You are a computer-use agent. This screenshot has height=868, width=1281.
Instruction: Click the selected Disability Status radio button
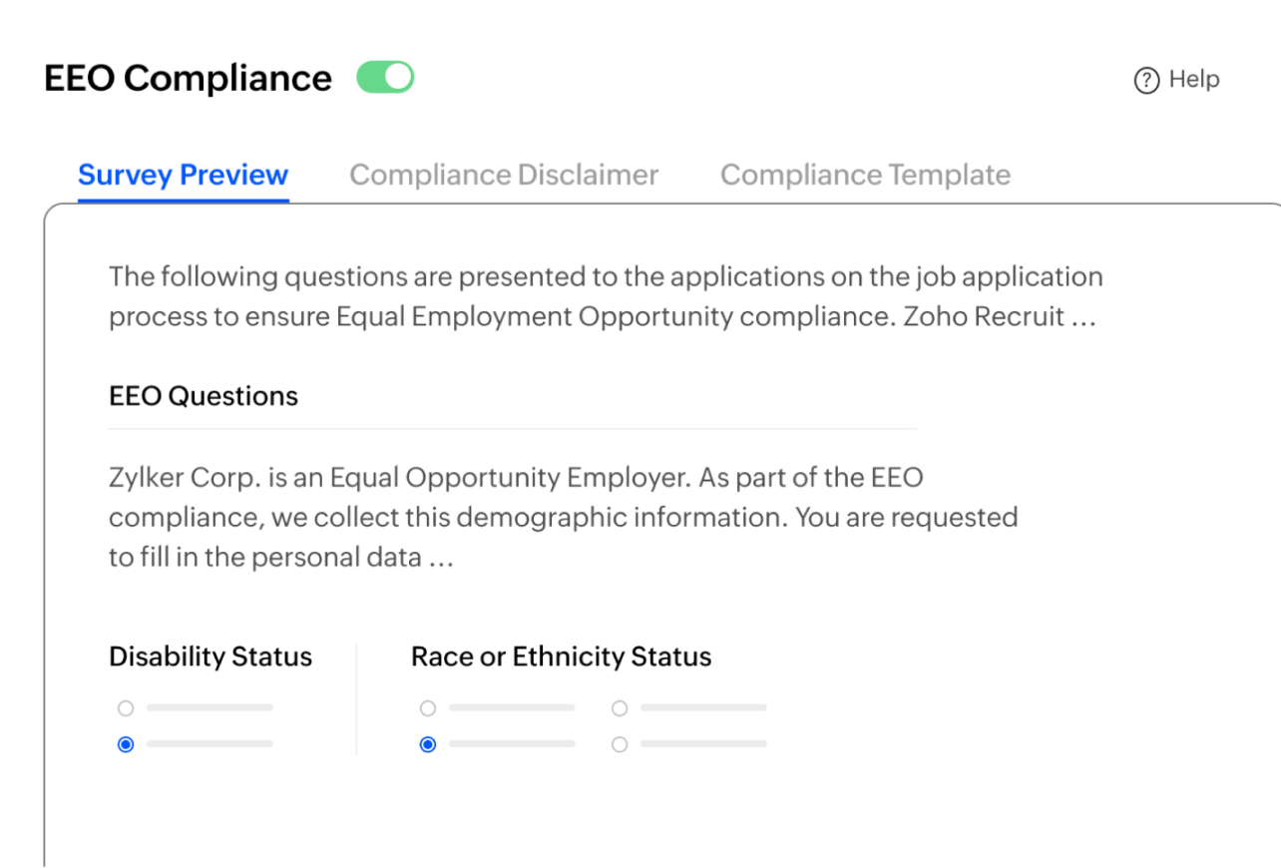(126, 744)
